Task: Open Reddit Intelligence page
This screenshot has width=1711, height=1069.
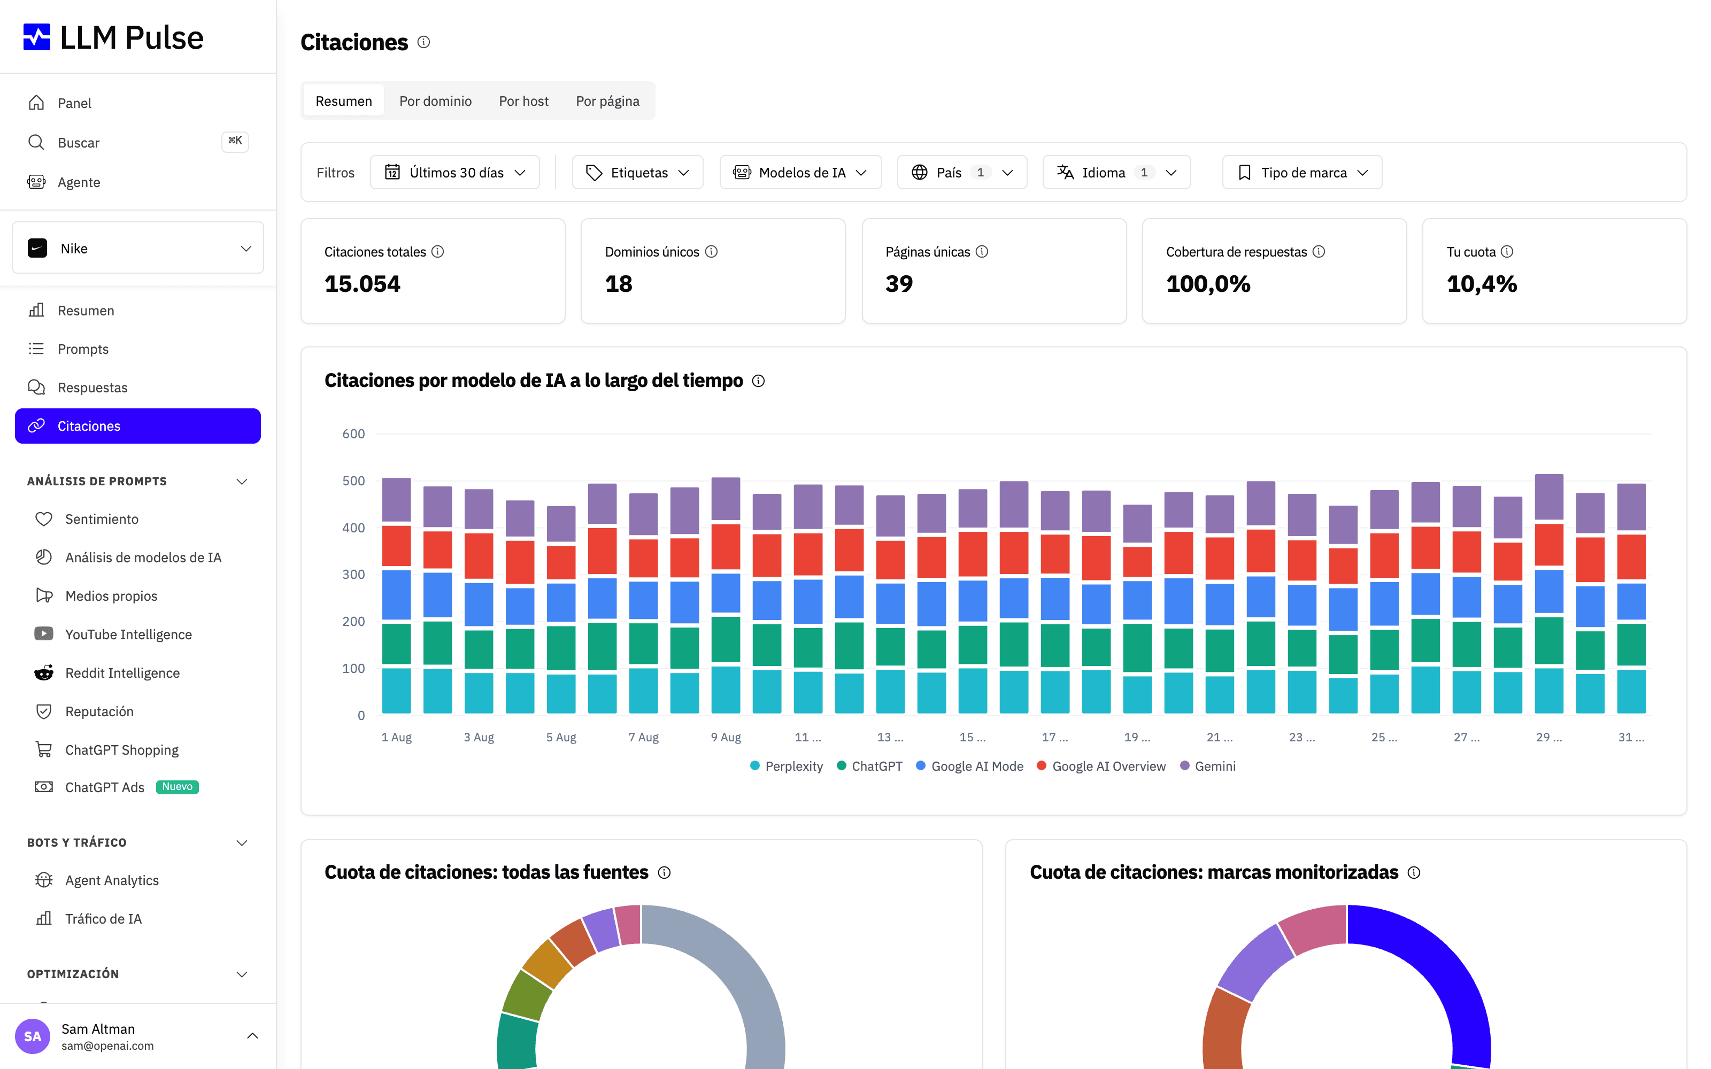Action: (x=138, y=673)
